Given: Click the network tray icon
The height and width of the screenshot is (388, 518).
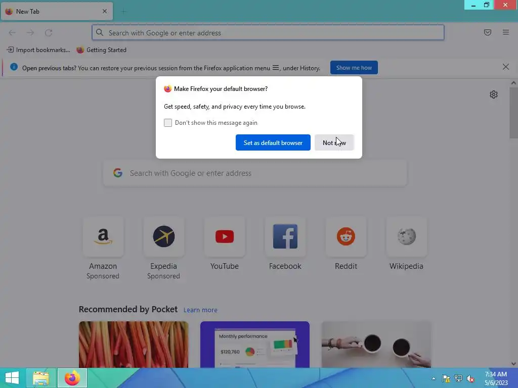Looking at the screenshot, I should [x=458, y=378].
